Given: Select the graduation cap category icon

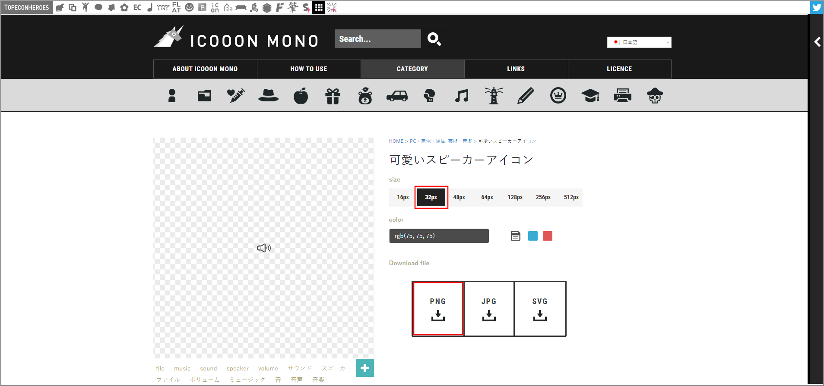Looking at the screenshot, I should [x=590, y=96].
